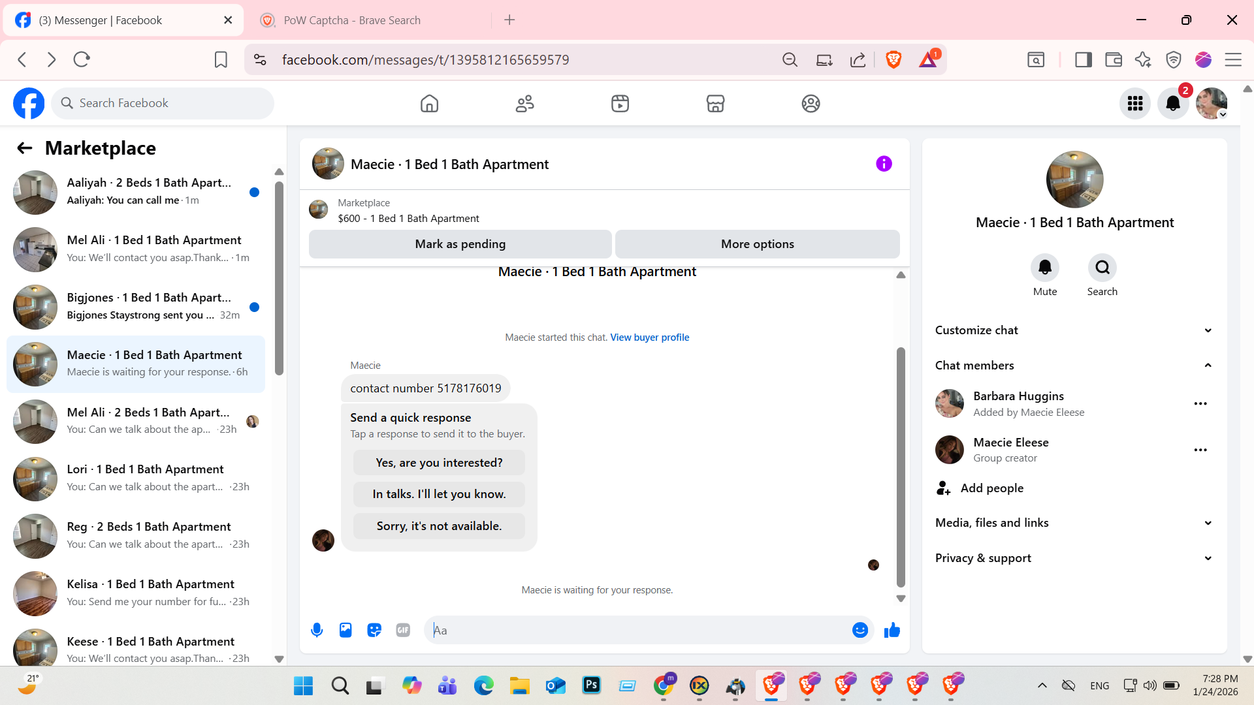
Task: Open options menu for Barbara Huggins
Action: click(x=1200, y=404)
